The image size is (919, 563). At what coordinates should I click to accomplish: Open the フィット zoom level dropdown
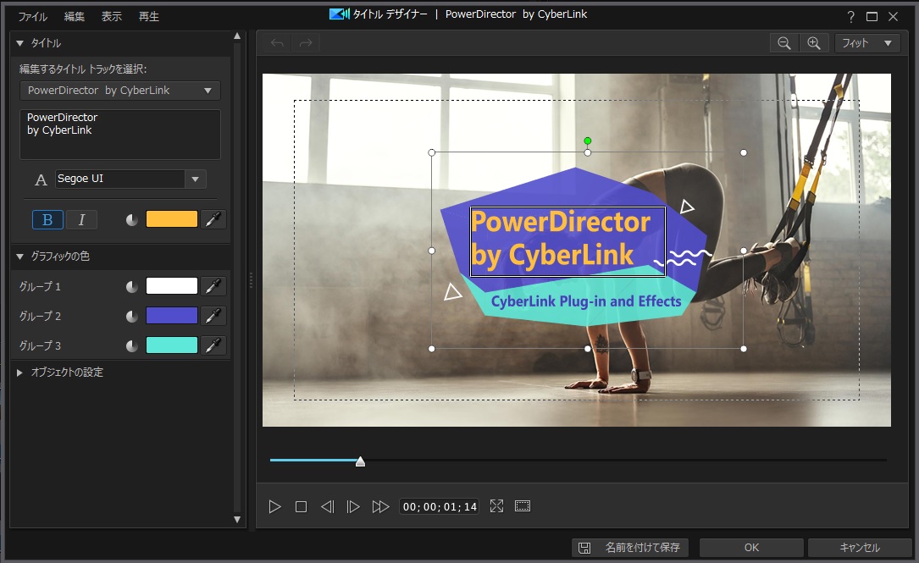pos(866,42)
